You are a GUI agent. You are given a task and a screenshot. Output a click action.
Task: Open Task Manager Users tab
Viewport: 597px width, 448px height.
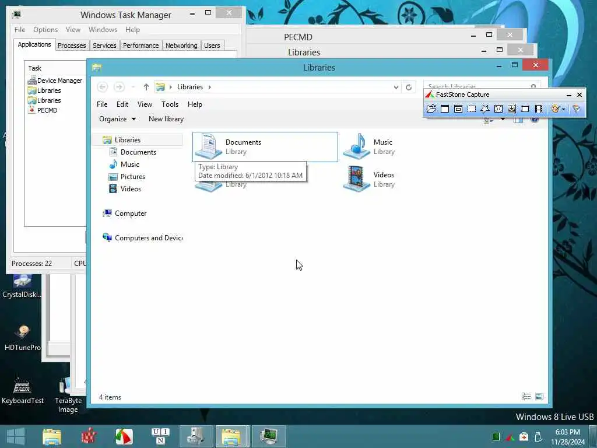[x=212, y=45]
